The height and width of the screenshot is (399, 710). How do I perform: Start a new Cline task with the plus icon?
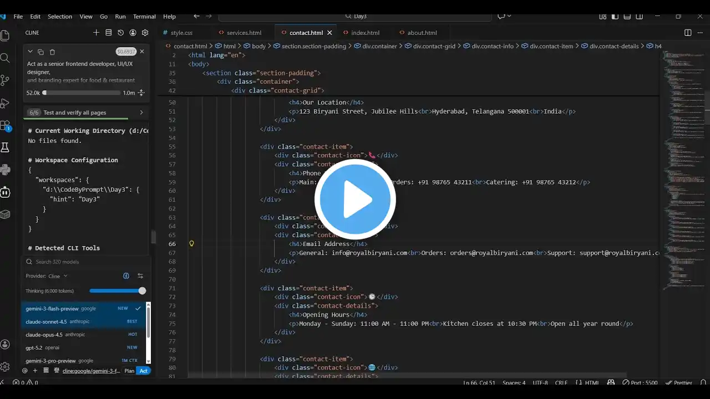(x=96, y=33)
